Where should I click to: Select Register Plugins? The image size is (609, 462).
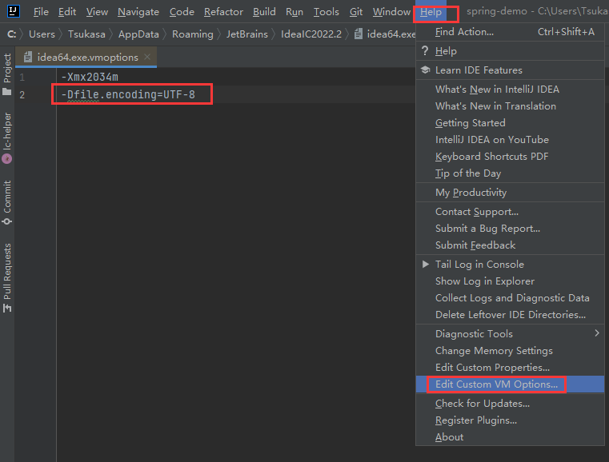510,420
